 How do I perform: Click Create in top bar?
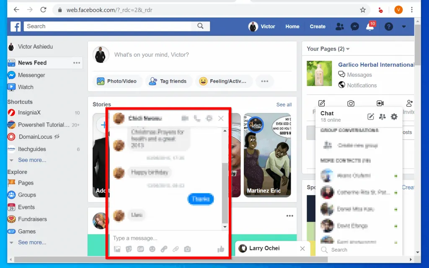[318, 26]
